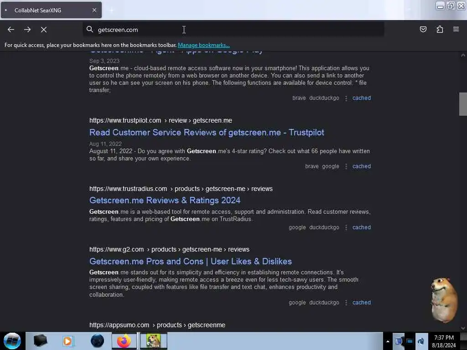This screenshot has height=350, width=467.
Task: Click the scrollbar up arrow
Action: point(463,55)
